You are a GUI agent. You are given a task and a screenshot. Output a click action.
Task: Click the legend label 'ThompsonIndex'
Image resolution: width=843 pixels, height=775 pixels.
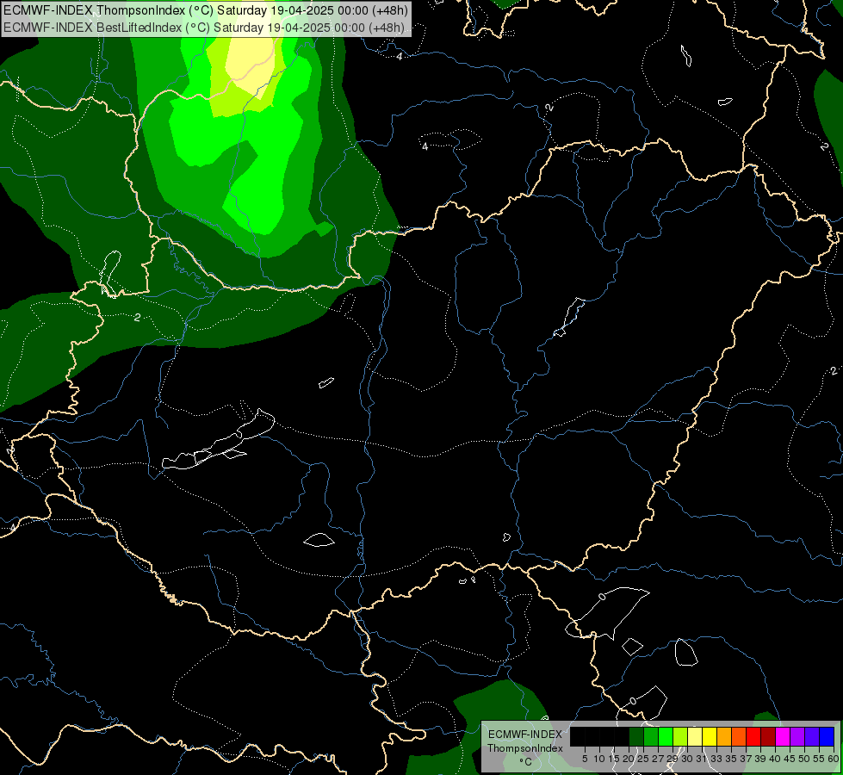525,748
